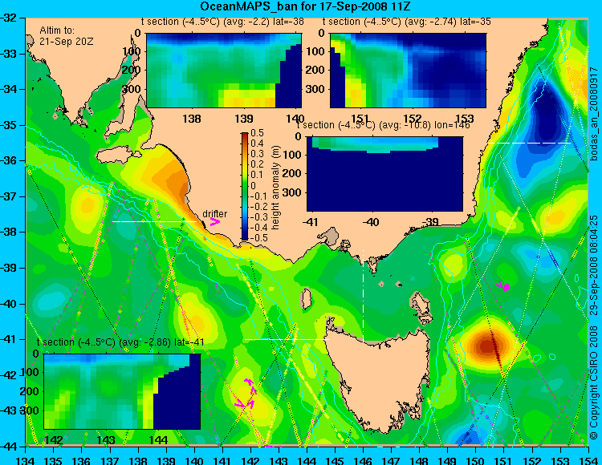Click the '29-Sep-2008 08:04:25' timestamp
The height and width of the screenshot is (465, 602).
point(594,265)
